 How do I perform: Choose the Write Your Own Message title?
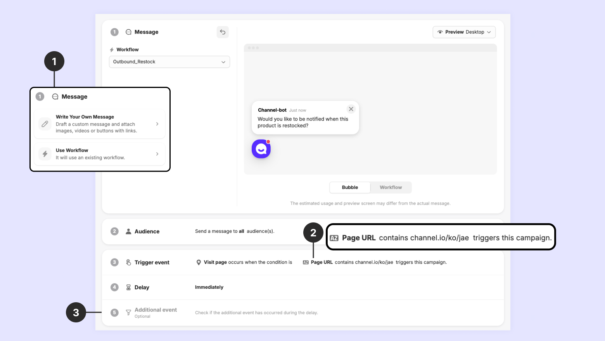click(85, 117)
